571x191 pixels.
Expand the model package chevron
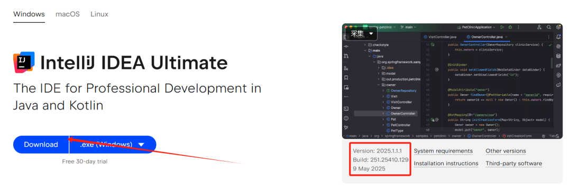[379, 73]
